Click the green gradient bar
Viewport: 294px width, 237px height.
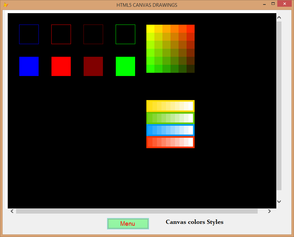pos(170,118)
